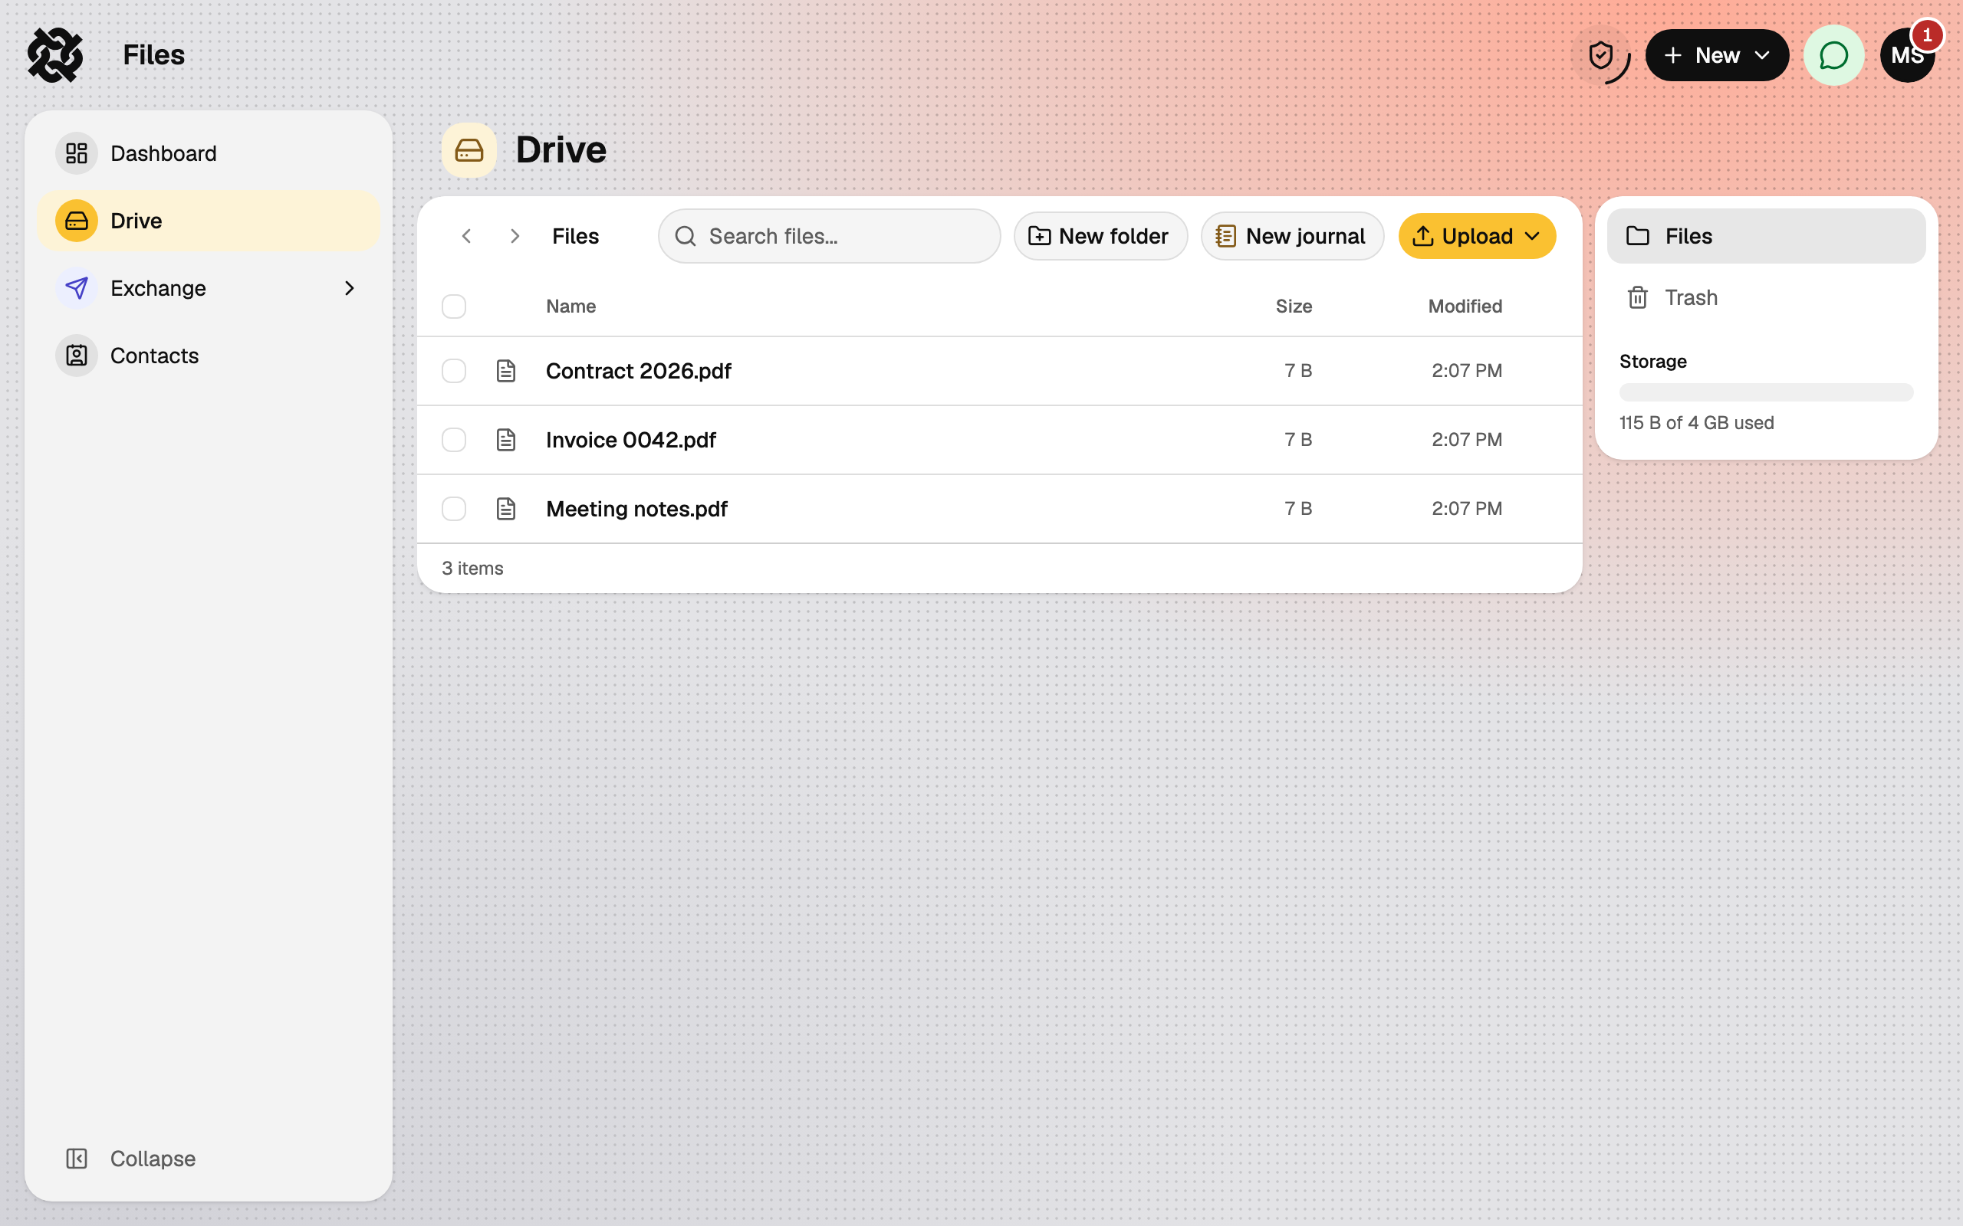Click the 2:07 PM time of Invoice 0042.pdf
The image size is (1963, 1226).
[x=1467, y=440]
